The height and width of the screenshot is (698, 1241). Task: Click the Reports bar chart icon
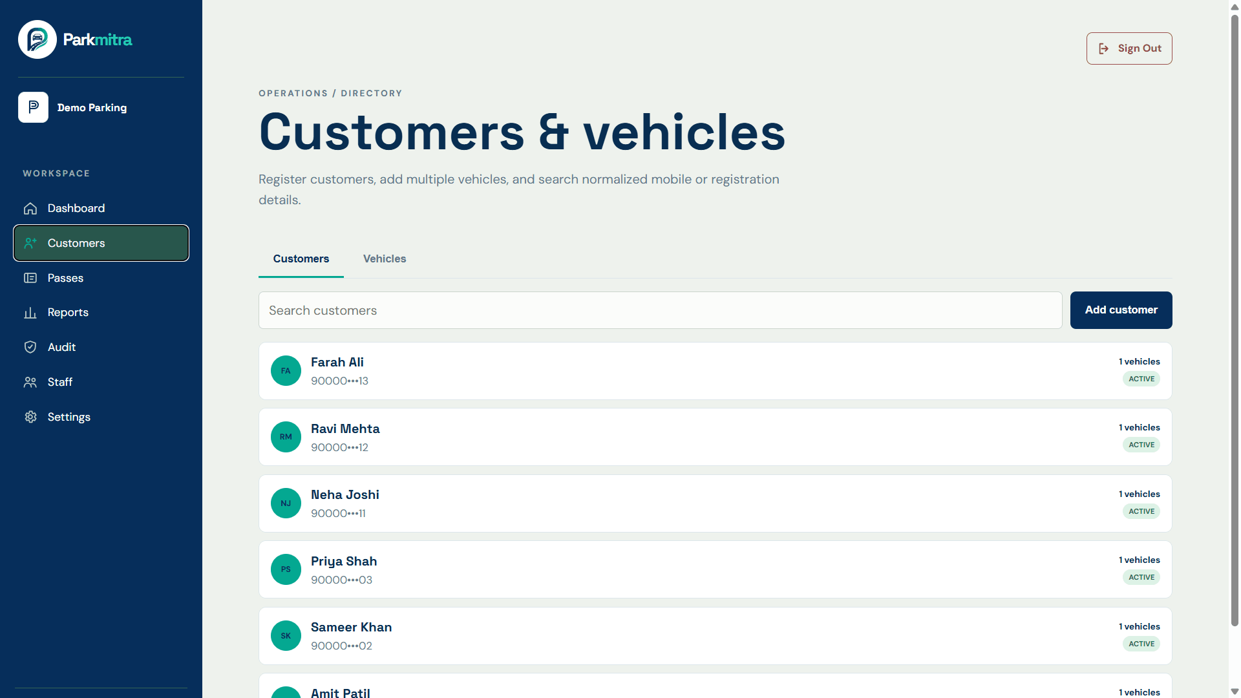(30, 313)
